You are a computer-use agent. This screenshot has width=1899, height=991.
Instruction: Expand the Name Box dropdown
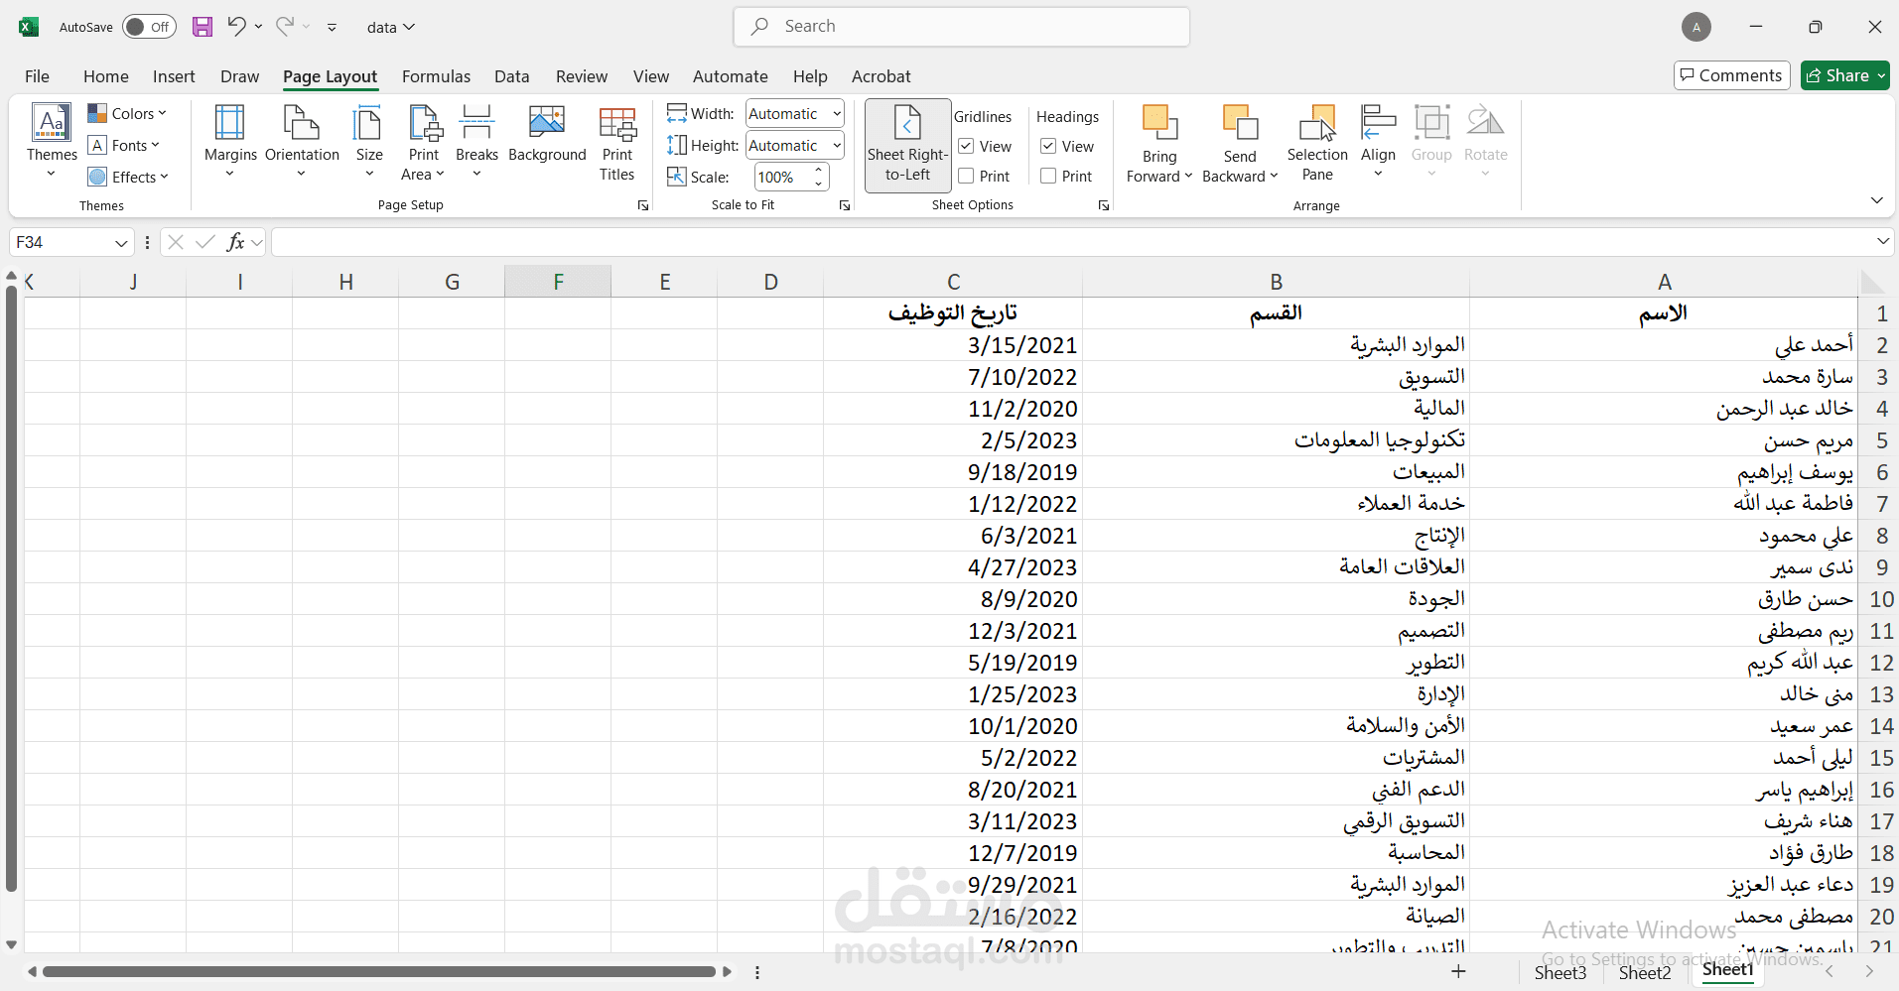[121, 243]
